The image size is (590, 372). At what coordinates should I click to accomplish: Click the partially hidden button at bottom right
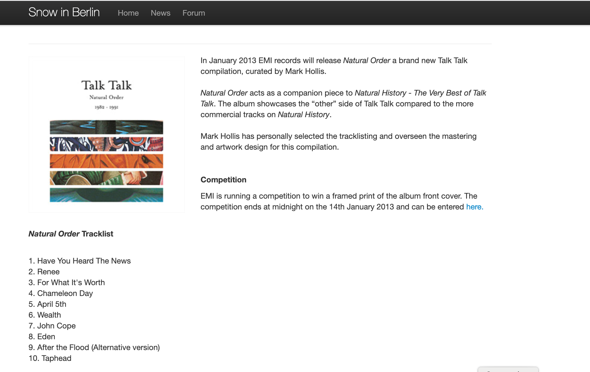(x=508, y=370)
